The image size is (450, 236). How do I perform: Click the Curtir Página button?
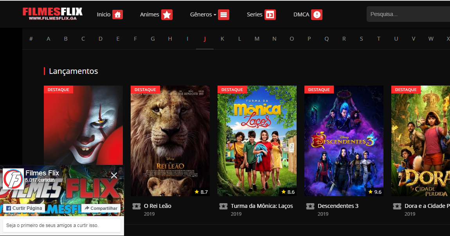coord(25,208)
